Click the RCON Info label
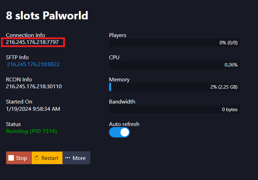 coord(19,79)
